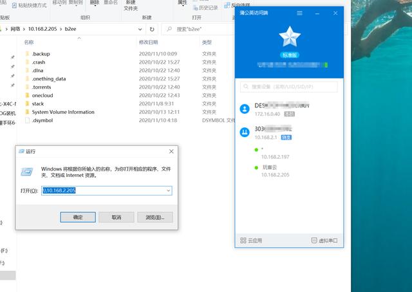Click 浏览(B)... in the Run dialog
This screenshot has height=292, width=412.
click(155, 217)
